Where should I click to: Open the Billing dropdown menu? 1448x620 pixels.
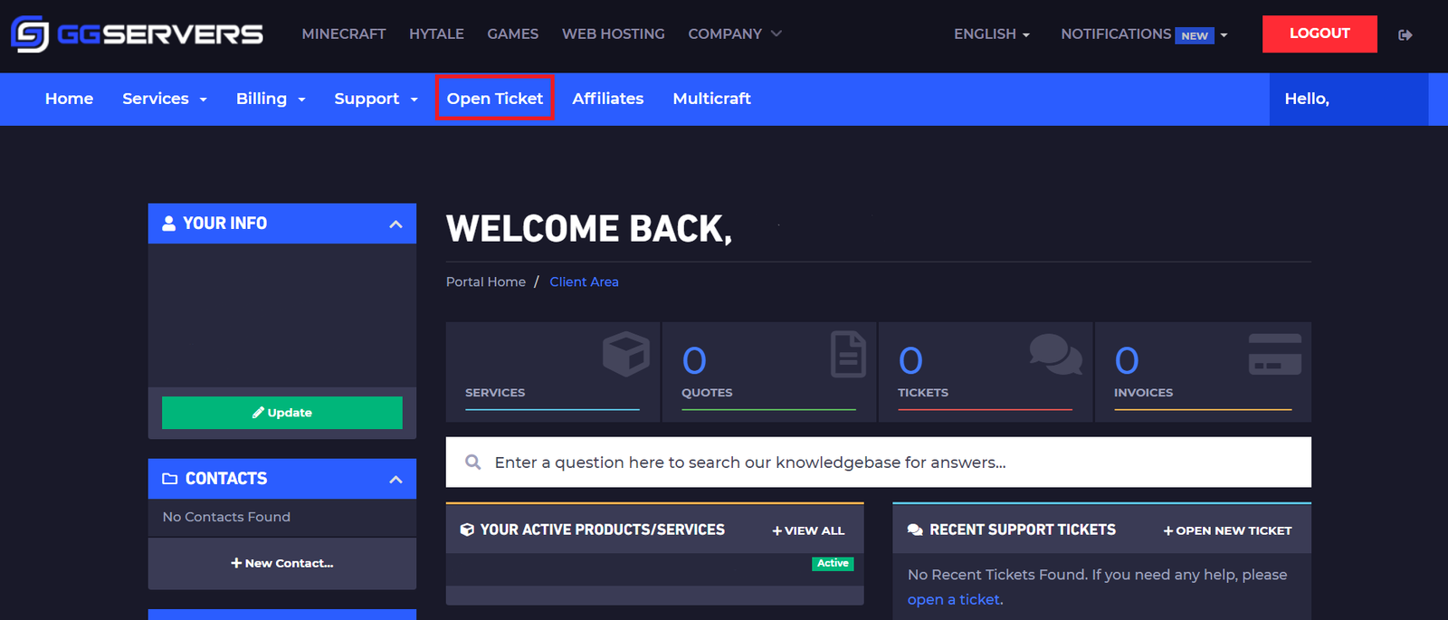(x=270, y=99)
